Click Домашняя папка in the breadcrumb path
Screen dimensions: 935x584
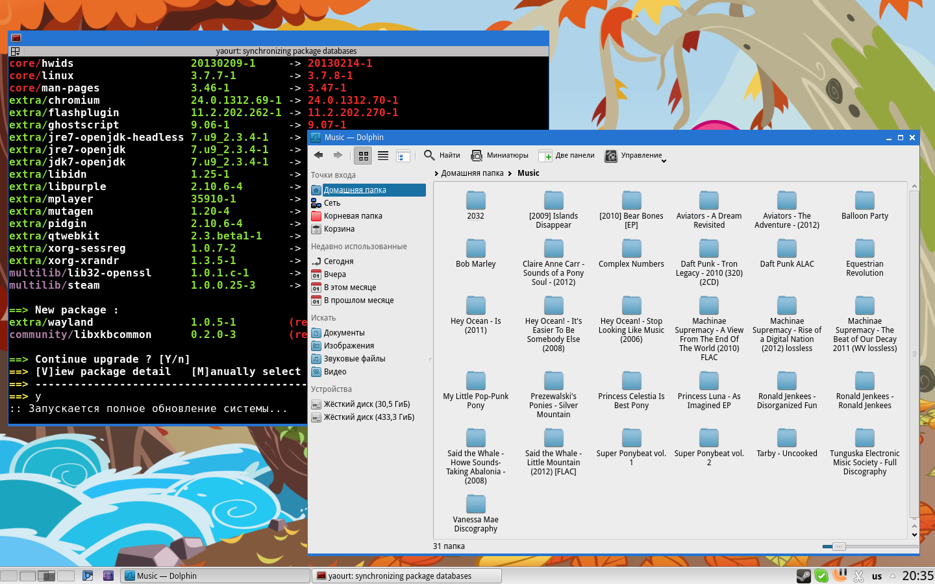coord(472,173)
